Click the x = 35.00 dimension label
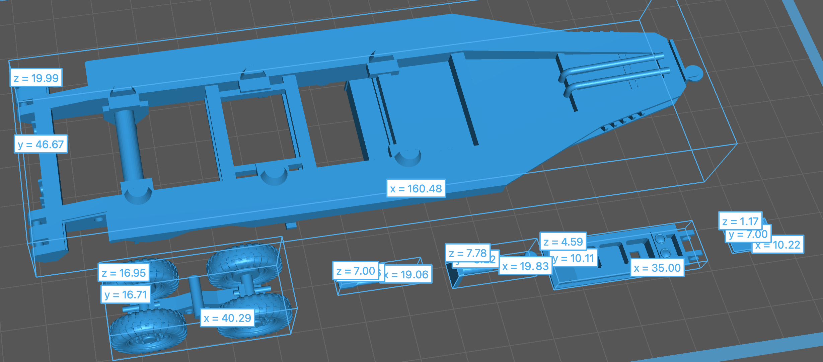This screenshot has width=823, height=362. point(657,268)
